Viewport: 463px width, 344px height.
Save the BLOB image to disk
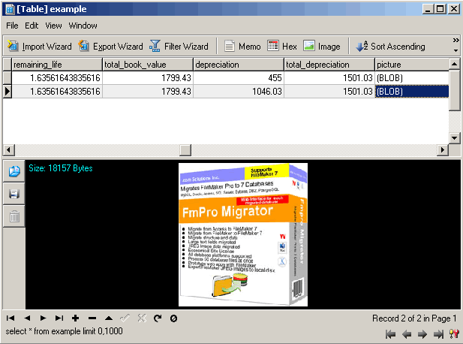click(x=14, y=194)
